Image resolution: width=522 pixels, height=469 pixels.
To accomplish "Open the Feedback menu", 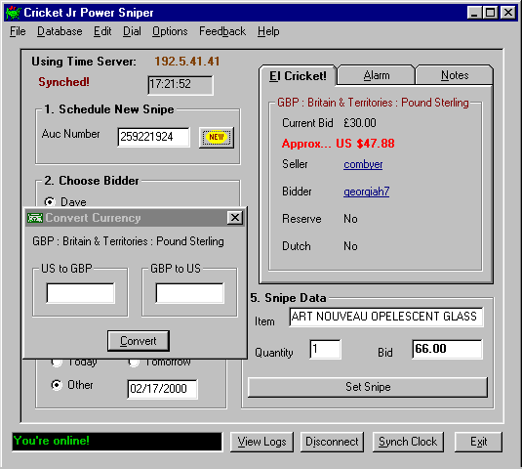I will pos(222,31).
